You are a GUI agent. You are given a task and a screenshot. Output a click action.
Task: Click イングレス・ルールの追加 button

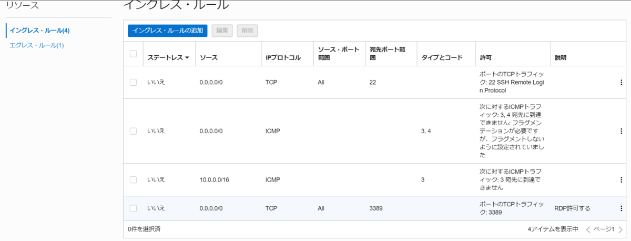[168, 31]
